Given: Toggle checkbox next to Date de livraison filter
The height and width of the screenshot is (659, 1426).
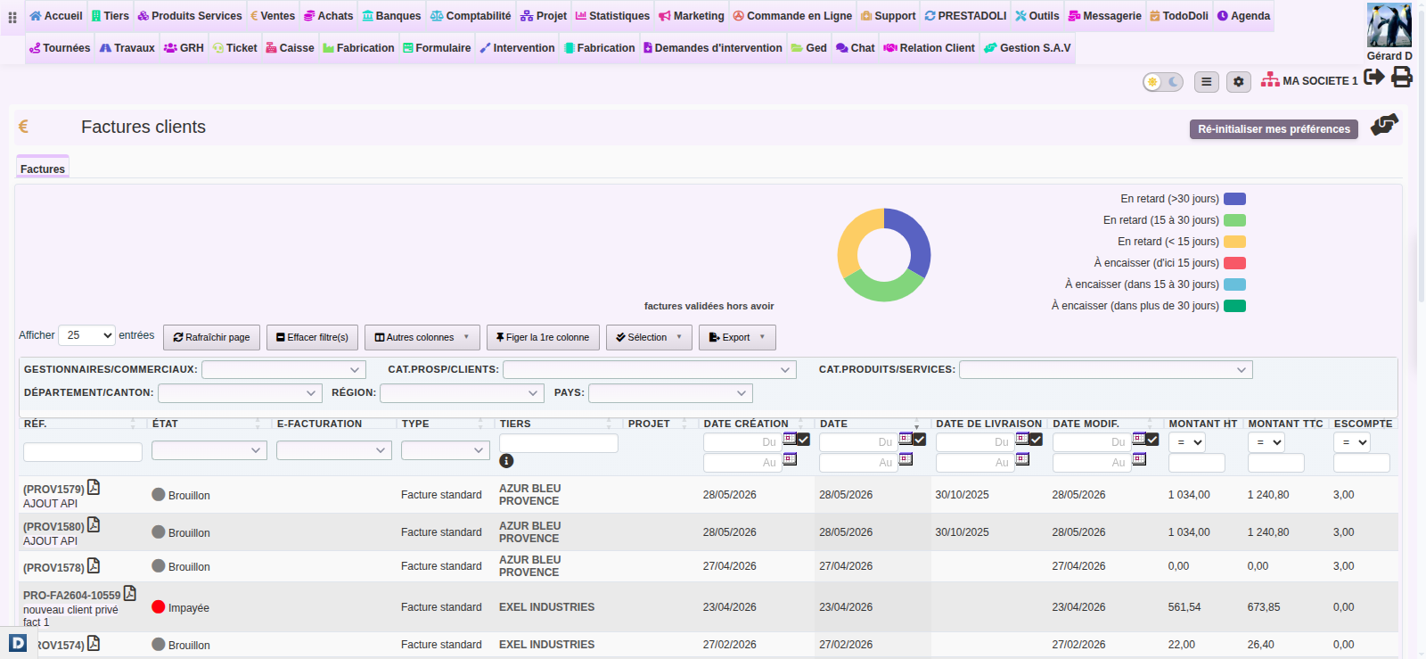Looking at the screenshot, I should [x=1036, y=439].
